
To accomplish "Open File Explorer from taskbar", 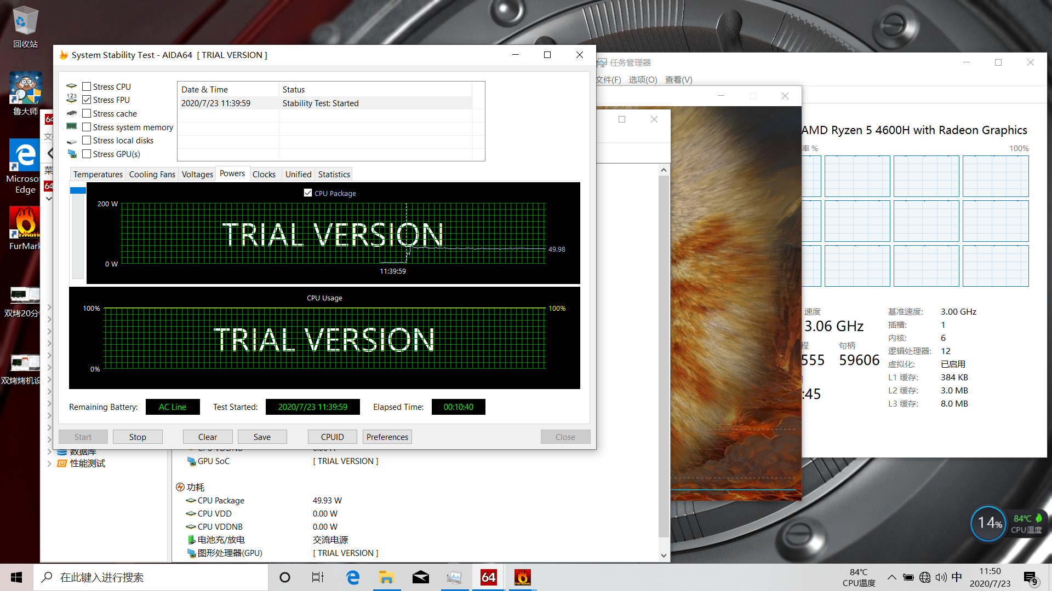I will pos(387,577).
